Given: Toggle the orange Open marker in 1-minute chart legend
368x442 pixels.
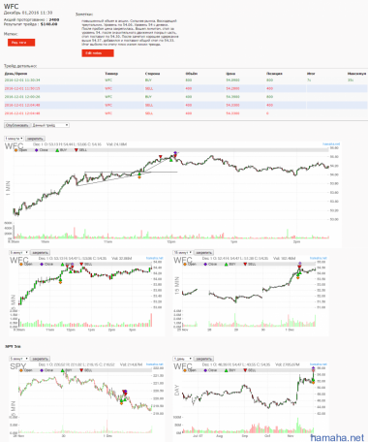Looking at the screenshot, I should coord(20,150).
